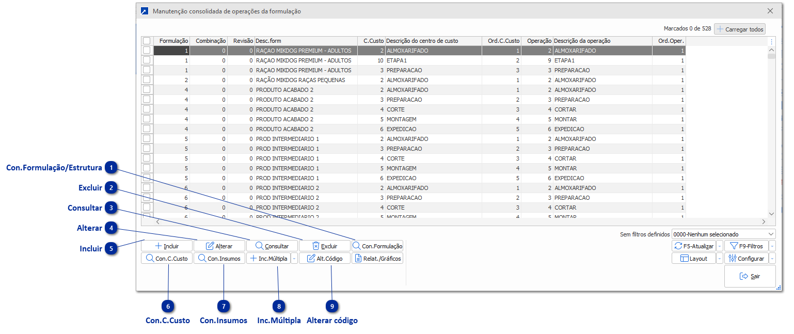This screenshot has height=334, width=794.
Task: Sort by Descrição do centro de custo header
Action: (x=434, y=41)
